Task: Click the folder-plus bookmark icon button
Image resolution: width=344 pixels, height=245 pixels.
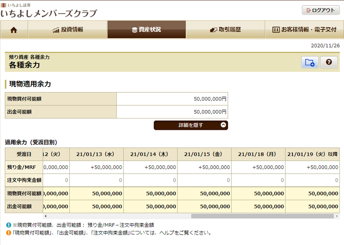Action: click(309, 62)
